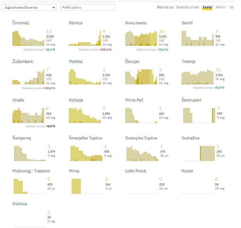The width and height of the screenshot is (241, 228).
Task: Click the Kočevje total 1.854
Action: tap(106, 113)
